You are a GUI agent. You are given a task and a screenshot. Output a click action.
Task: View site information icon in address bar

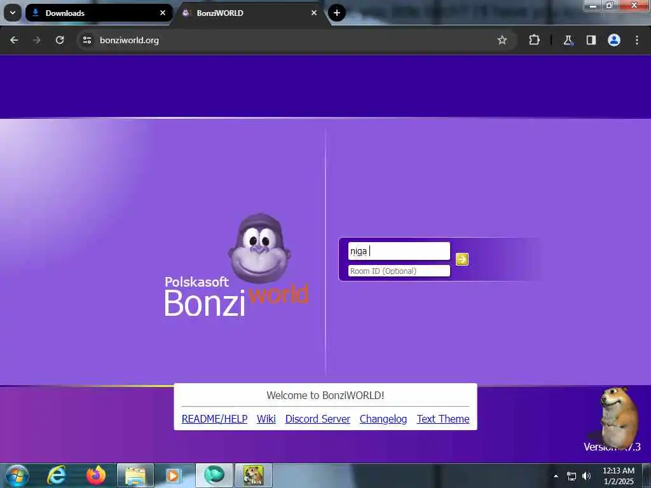tap(86, 40)
